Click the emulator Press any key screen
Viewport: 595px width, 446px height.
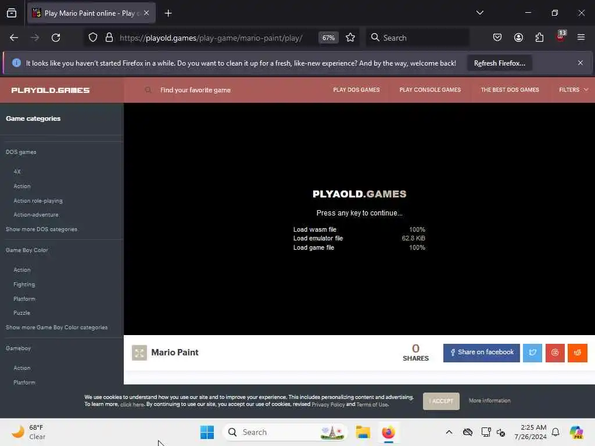[x=359, y=219]
